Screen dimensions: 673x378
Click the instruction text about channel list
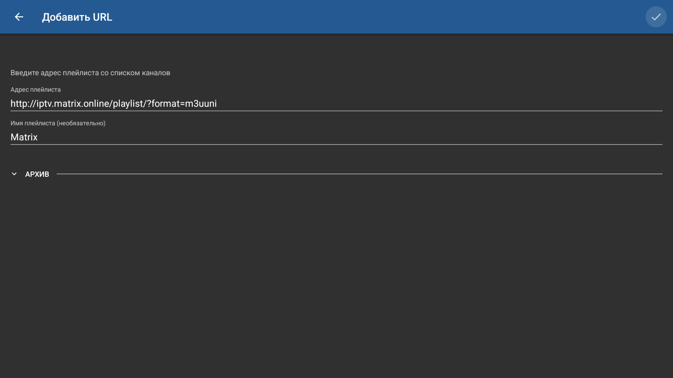tap(90, 73)
